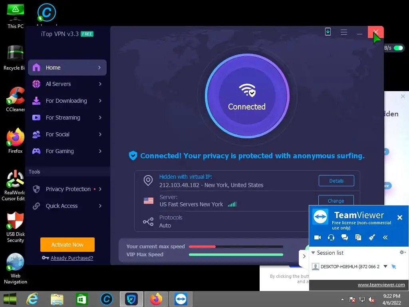Open the Windows Store taskbar icon
This screenshot has height=307, width=409.
[81, 299]
